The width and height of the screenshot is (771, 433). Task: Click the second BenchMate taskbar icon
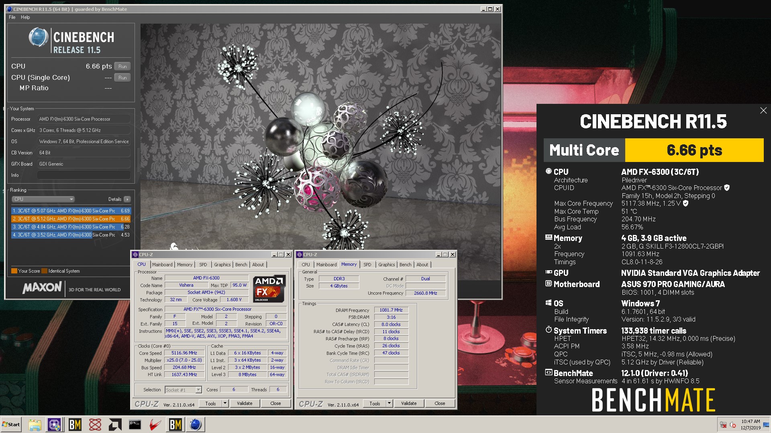175,425
